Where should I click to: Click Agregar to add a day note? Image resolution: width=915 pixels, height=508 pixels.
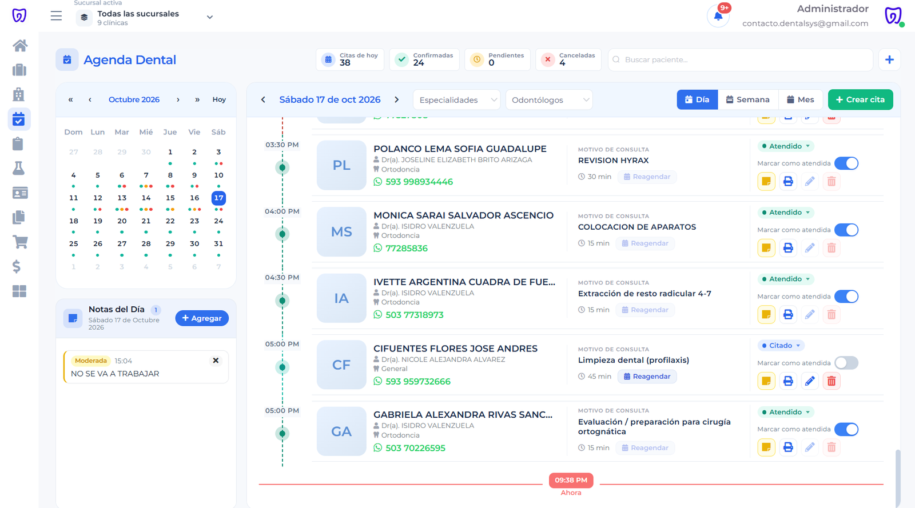coord(202,318)
